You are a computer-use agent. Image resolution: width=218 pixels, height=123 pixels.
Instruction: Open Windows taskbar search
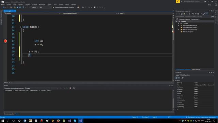(x=8, y=121)
